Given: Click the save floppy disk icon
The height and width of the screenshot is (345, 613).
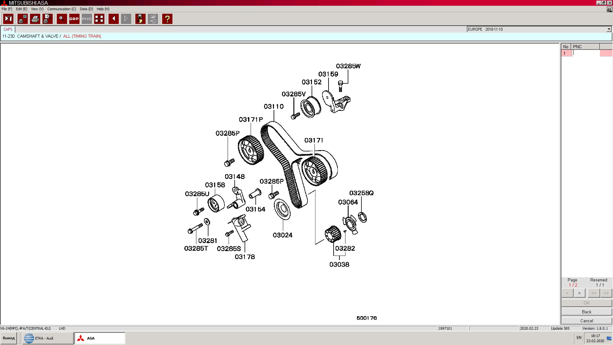Looking at the screenshot, I should tap(140, 19).
